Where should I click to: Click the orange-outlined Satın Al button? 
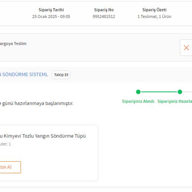(10, 167)
